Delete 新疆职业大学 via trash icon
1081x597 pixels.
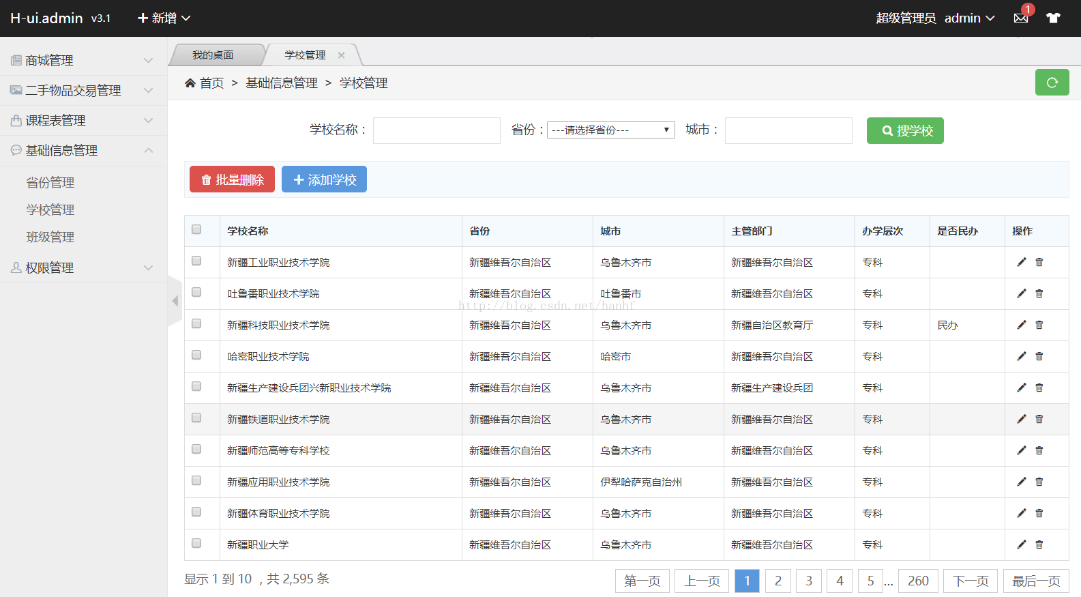click(1039, 544)
